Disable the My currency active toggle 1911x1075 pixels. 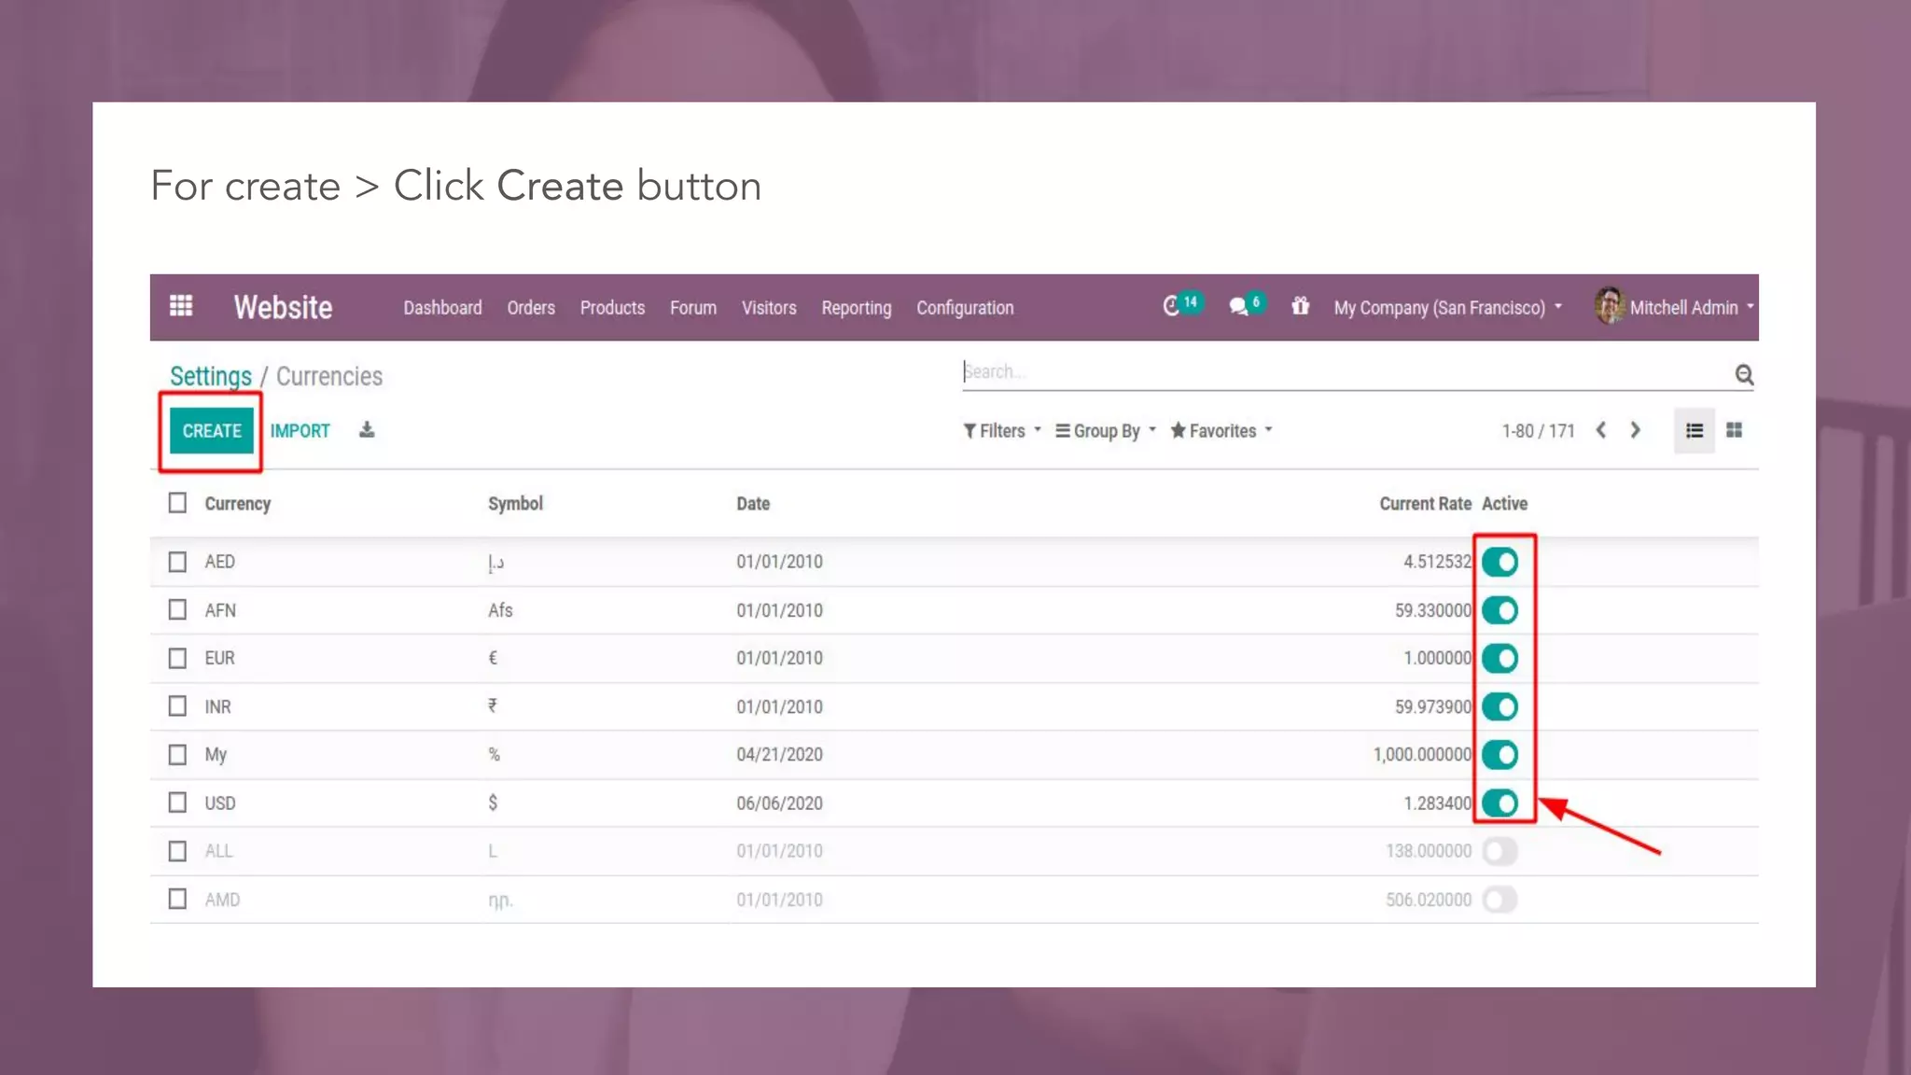[x=1500, y=755]
